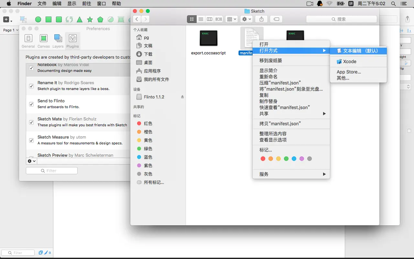Click the Filter field in Preferences window
This screenshot has width=414, height=259.
52,171
